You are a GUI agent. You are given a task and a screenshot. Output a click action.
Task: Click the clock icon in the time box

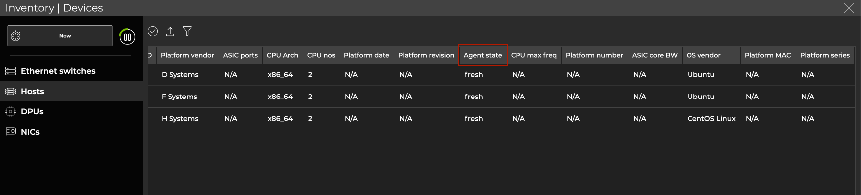[x=16, y=36]
